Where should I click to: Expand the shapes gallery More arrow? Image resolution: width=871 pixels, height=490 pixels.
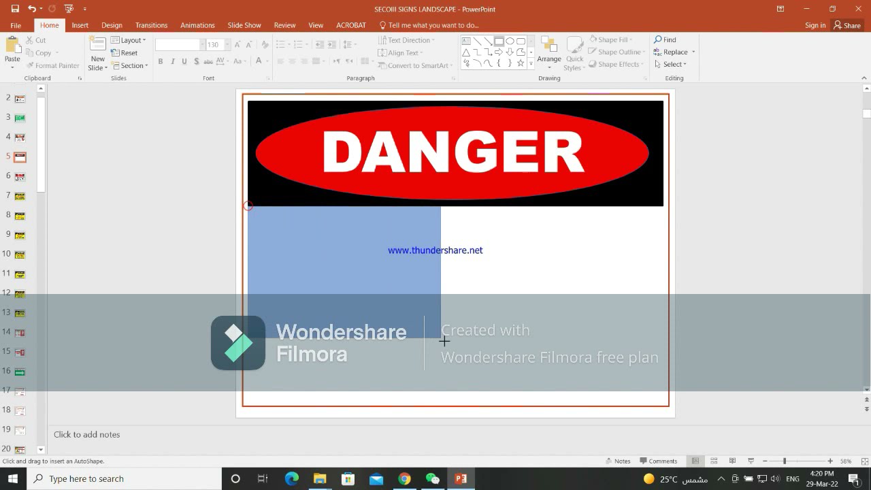pyautogui.click(x=531, y=63)
